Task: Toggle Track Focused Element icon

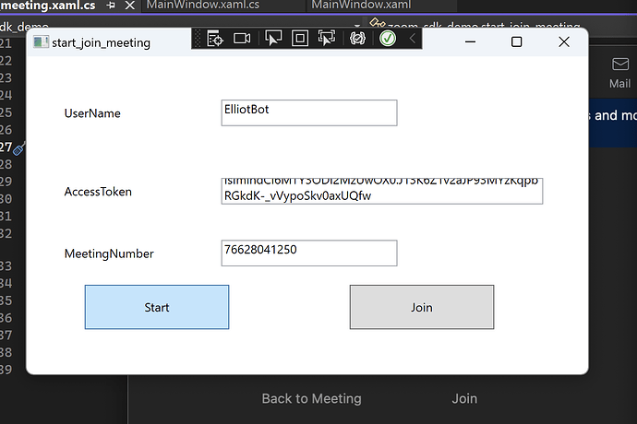Action: click(x=327, y=39)
